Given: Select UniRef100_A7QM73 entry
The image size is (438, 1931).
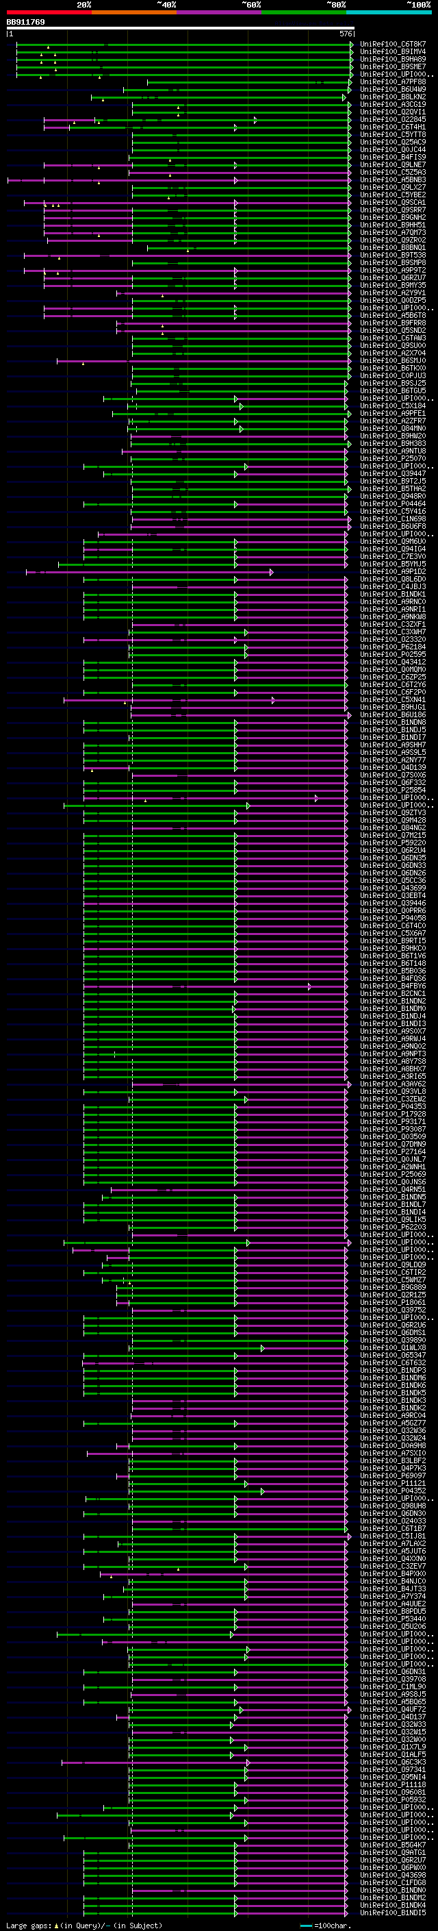Looking at the screenshot, I should (x=393, y=232).
